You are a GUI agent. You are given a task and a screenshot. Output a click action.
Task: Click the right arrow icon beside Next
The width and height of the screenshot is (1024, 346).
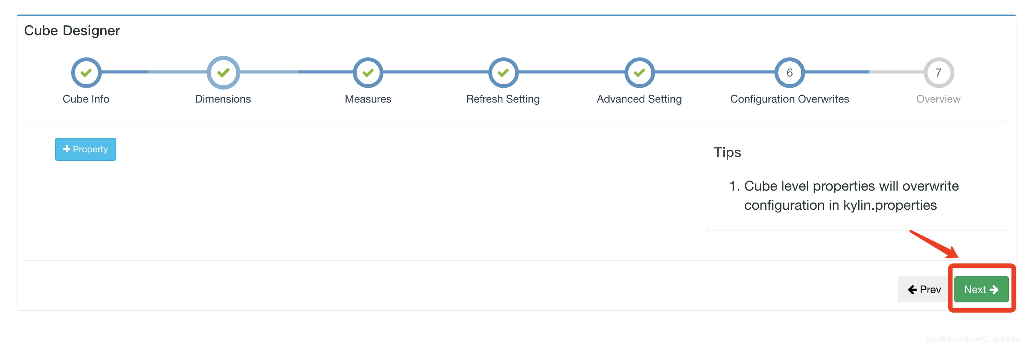994,289
